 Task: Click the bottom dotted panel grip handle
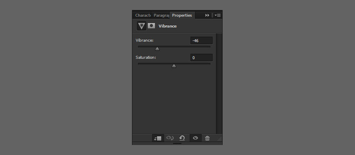[177, 143]
